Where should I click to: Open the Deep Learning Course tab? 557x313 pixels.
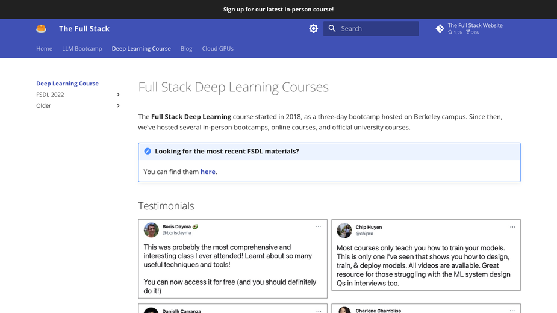142,48
